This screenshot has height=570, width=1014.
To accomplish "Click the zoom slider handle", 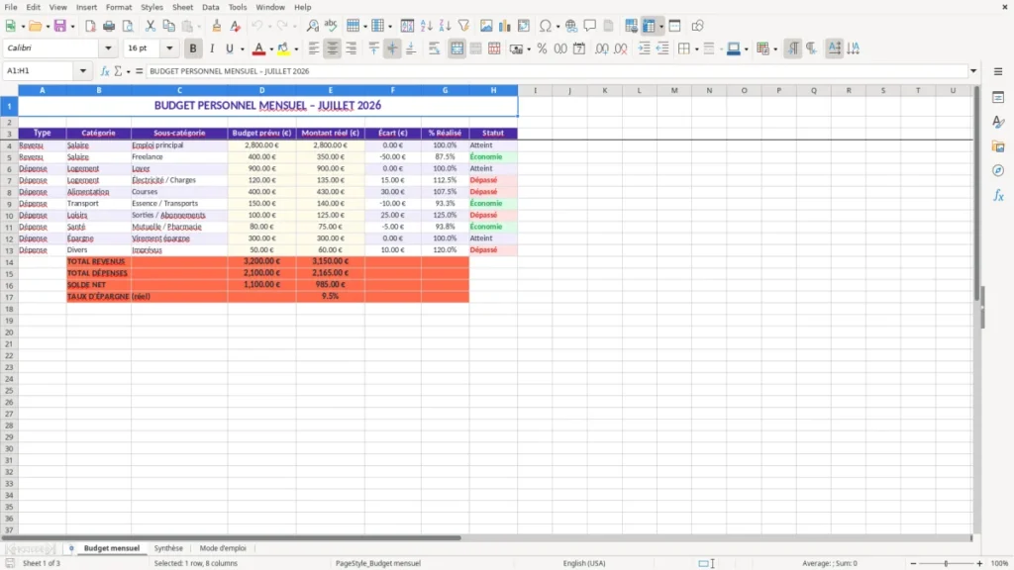I will 946,563.
